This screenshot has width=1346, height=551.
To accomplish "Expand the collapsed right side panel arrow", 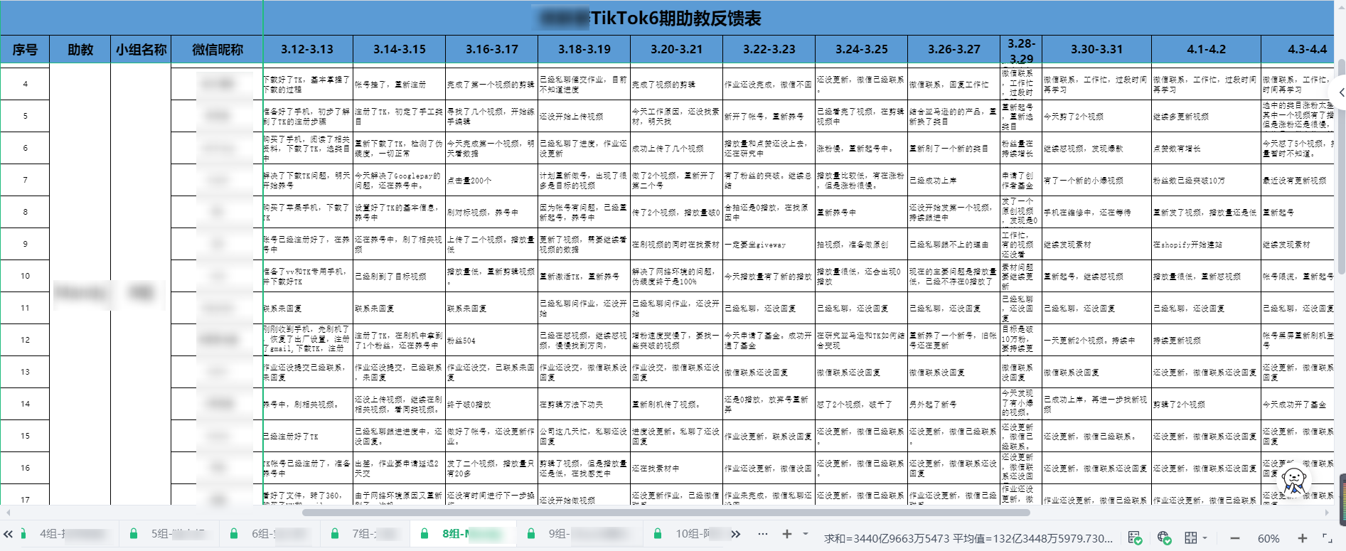I will 1340,92.
